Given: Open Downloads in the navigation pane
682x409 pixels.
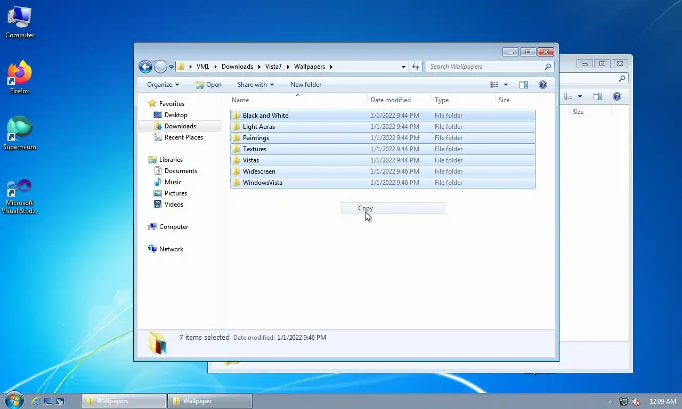Looking at the screenshot, I should (x=180, y=126).
